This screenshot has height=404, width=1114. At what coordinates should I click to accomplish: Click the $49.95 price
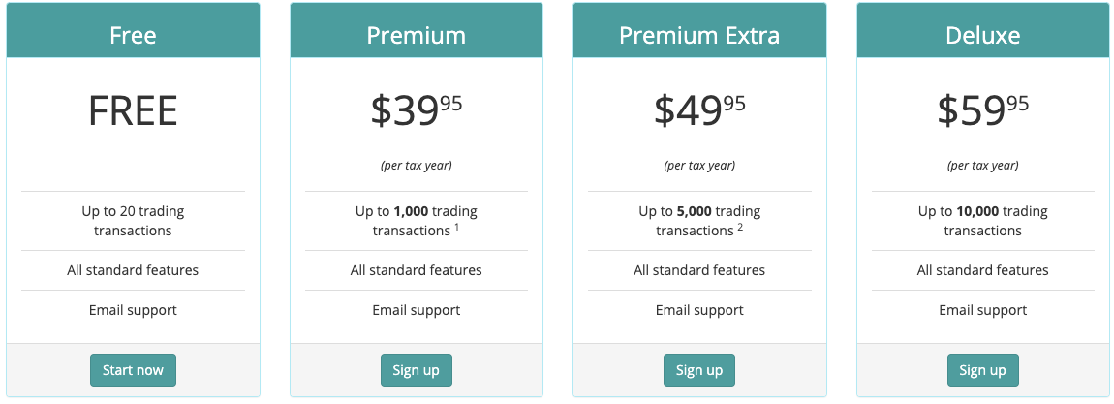coord(699,110)
